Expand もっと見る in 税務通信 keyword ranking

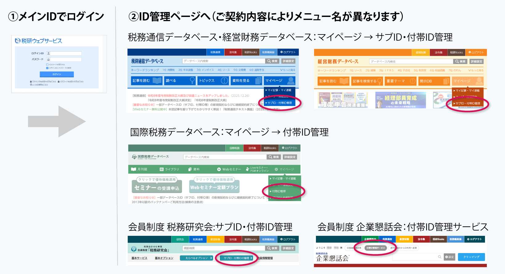tap(288, 70)
